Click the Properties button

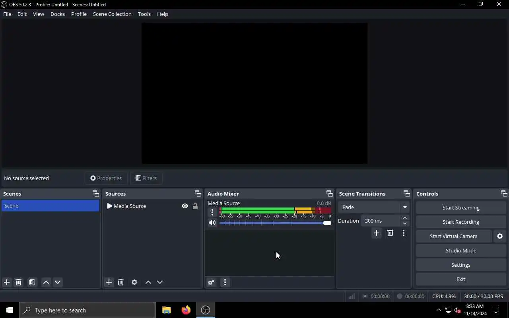click(x=106, y=178)
